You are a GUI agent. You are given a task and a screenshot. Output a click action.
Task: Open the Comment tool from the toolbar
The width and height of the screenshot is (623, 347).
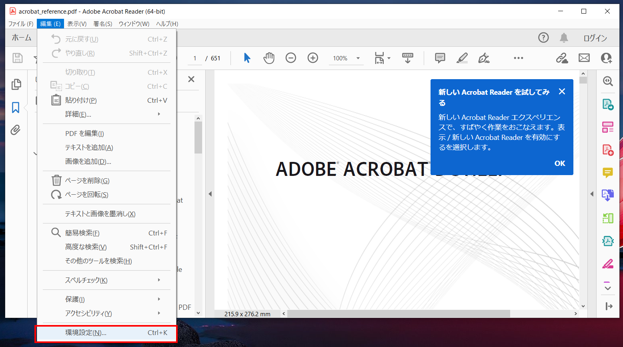tap(439, 58)
